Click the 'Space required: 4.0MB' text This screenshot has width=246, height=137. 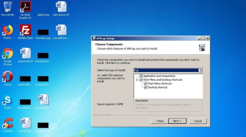pos(110,104)
